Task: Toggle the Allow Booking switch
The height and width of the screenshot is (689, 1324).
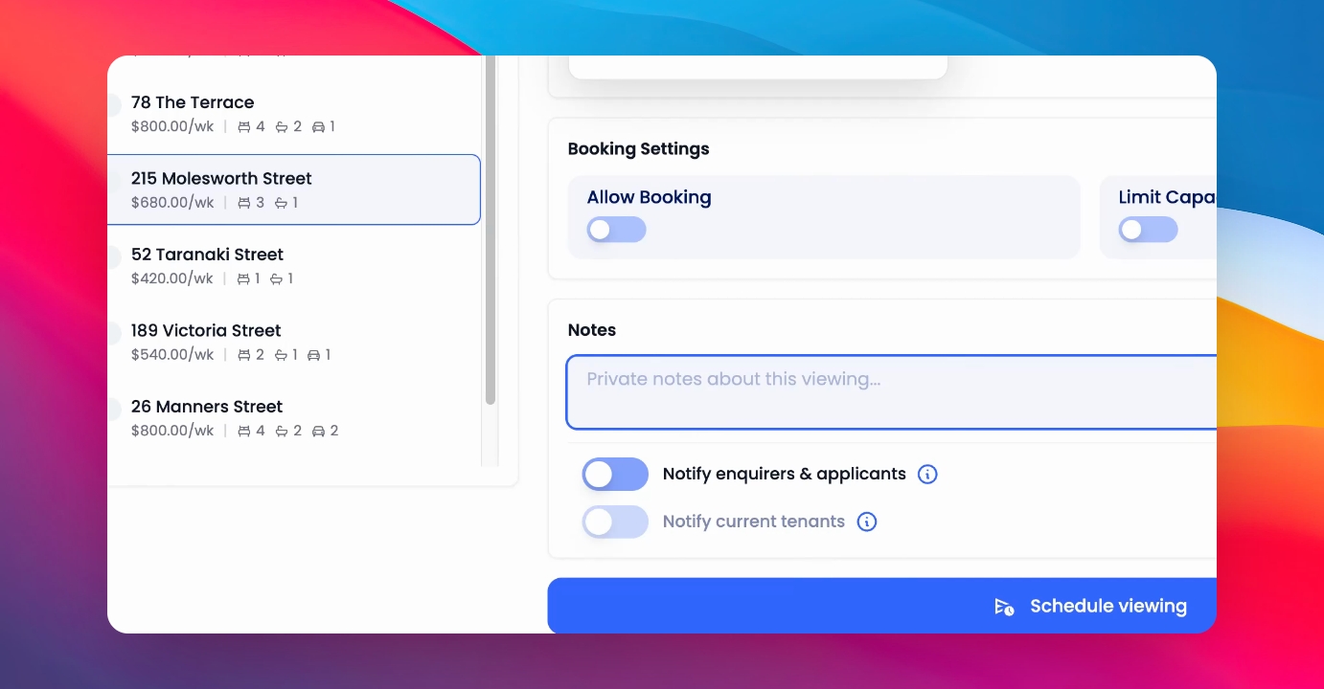Action: click(x=616, y=230)
